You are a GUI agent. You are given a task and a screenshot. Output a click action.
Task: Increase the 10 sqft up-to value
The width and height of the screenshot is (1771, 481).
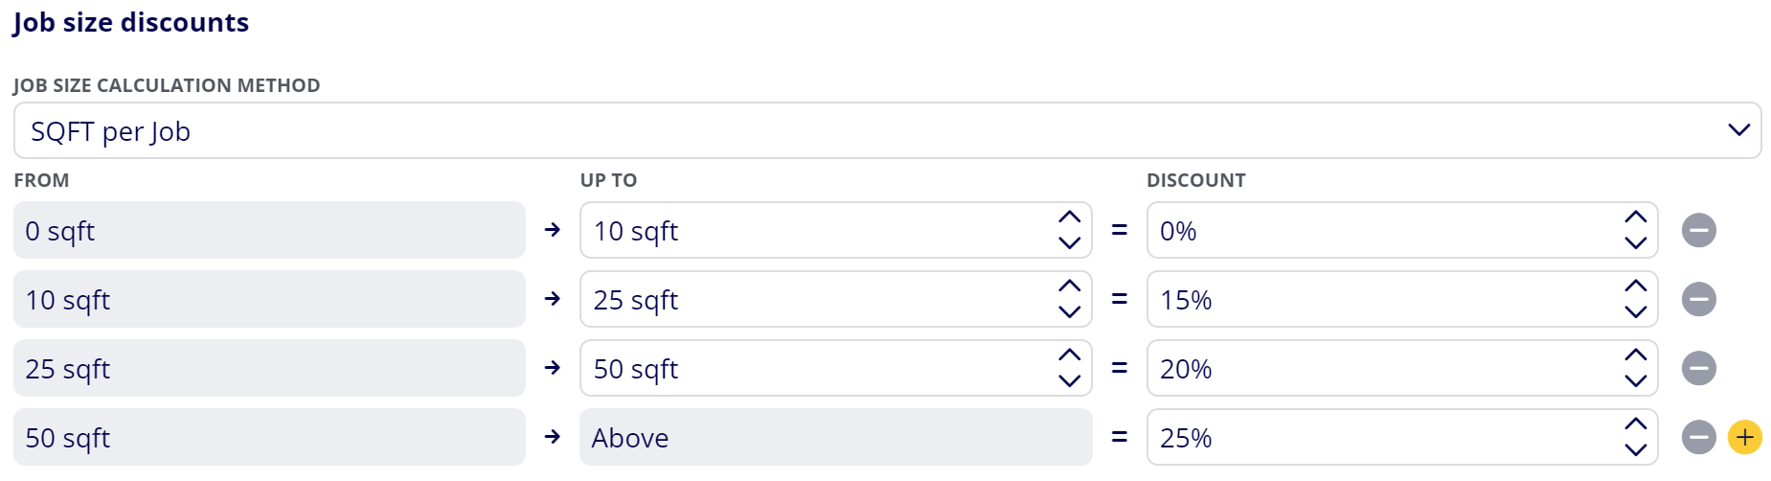[1069, 218]
